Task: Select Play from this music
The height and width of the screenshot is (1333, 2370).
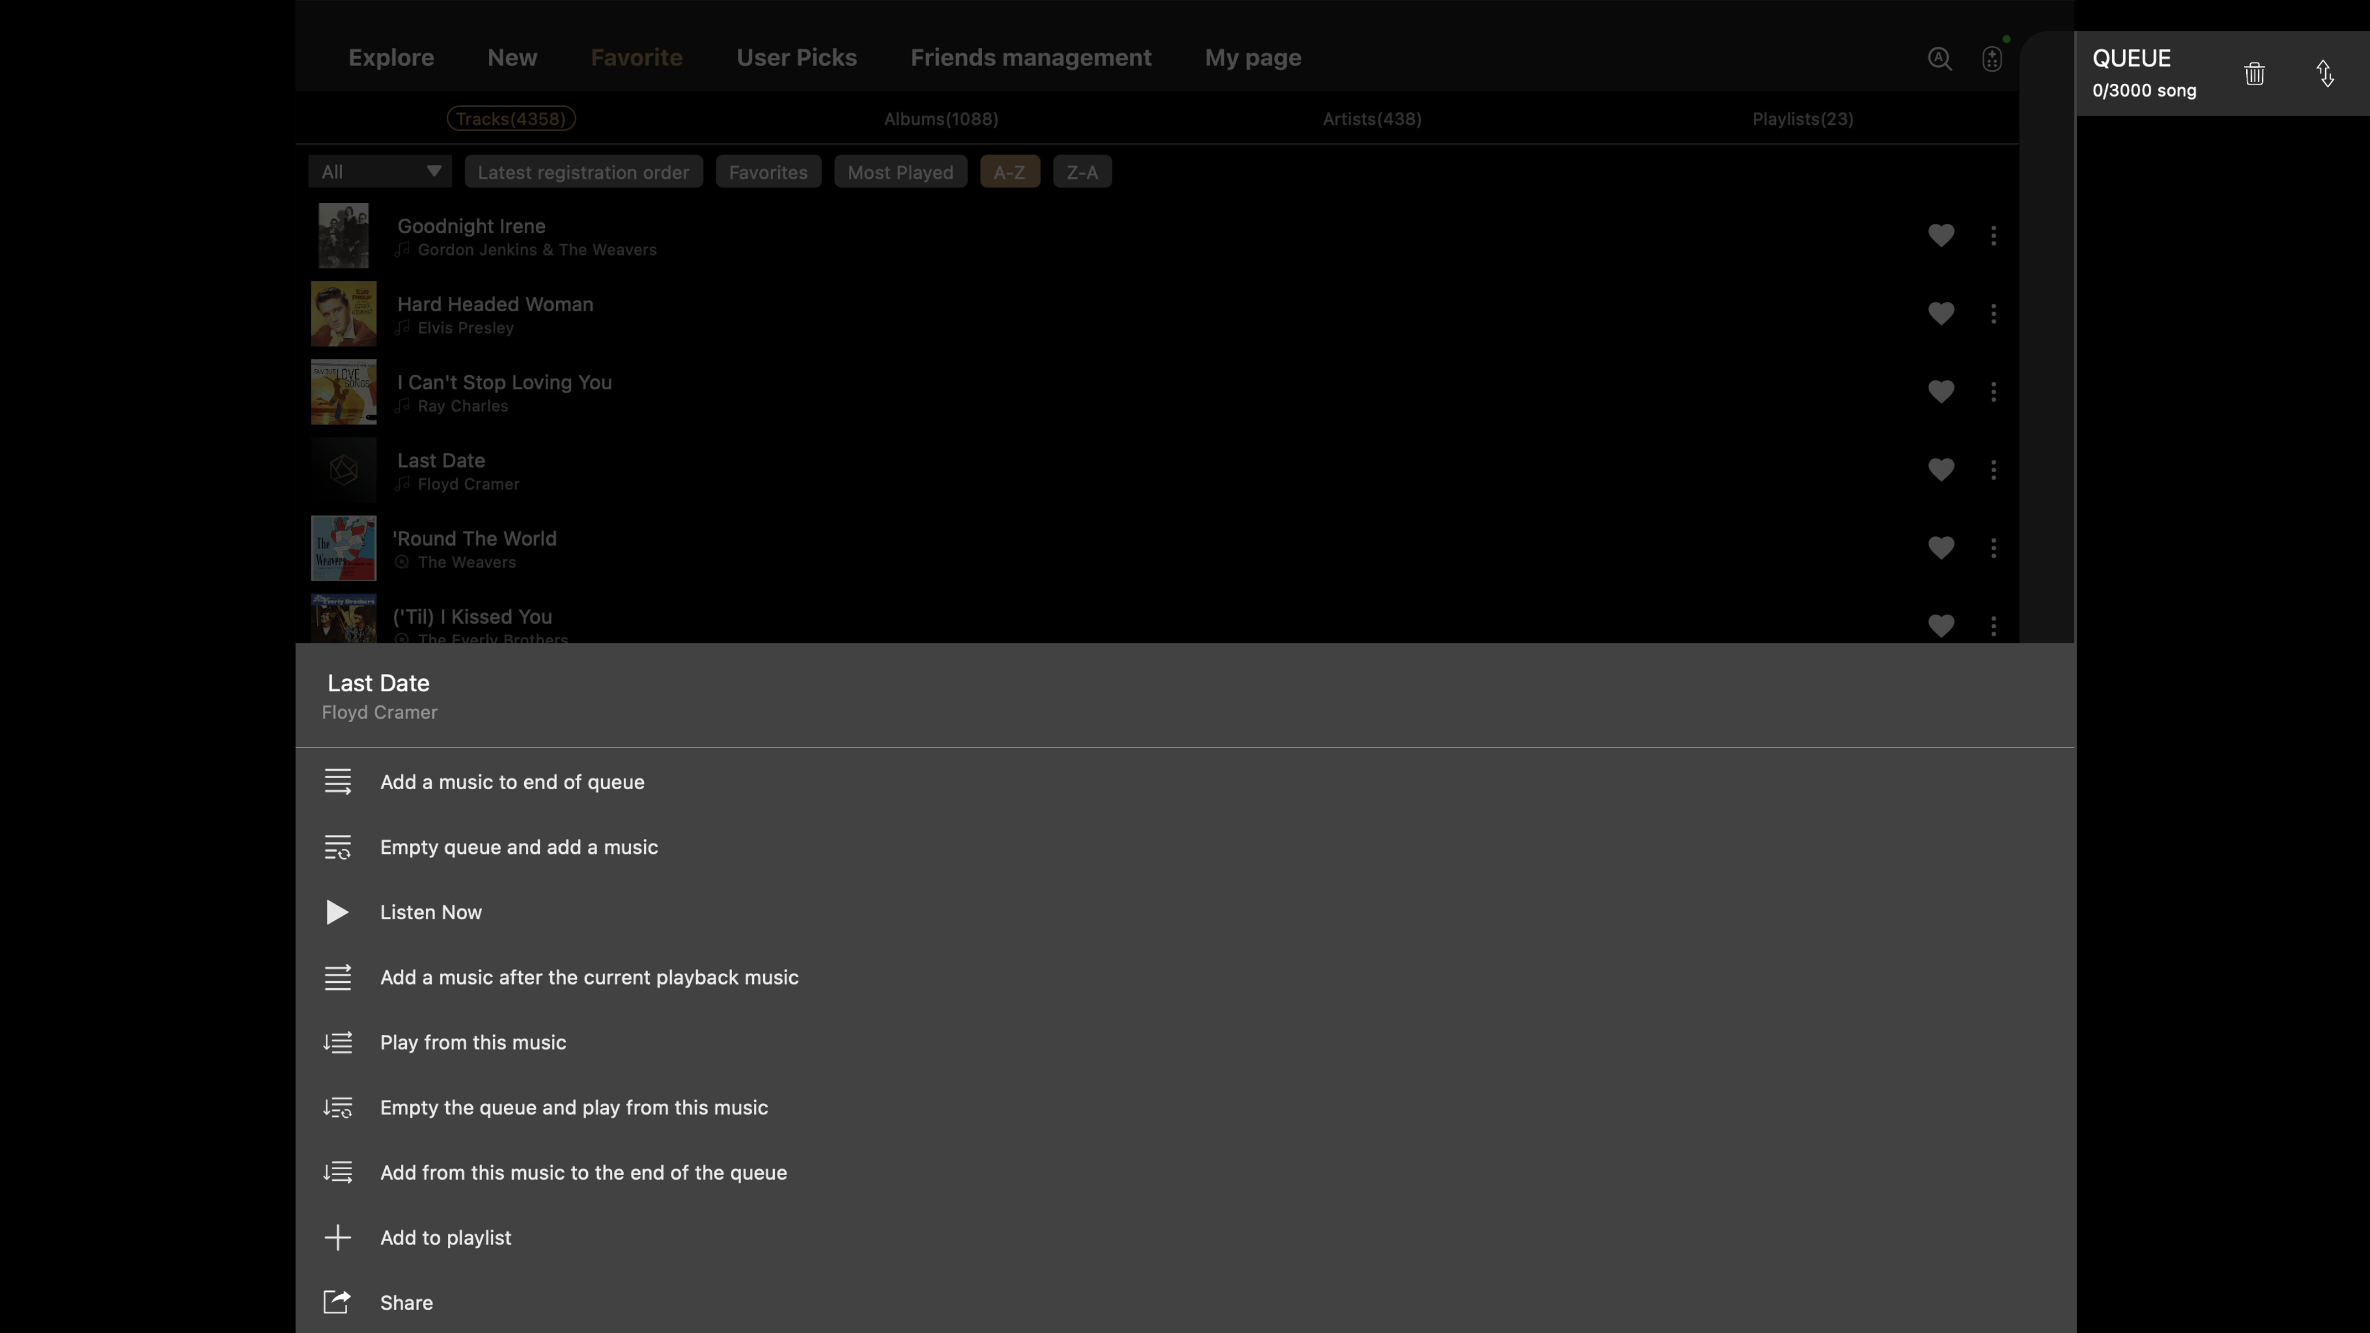Action: tap(473, 1043)
